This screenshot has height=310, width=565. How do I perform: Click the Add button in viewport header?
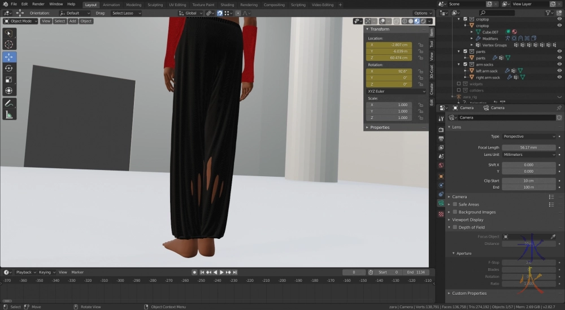[x=72, y=21]
